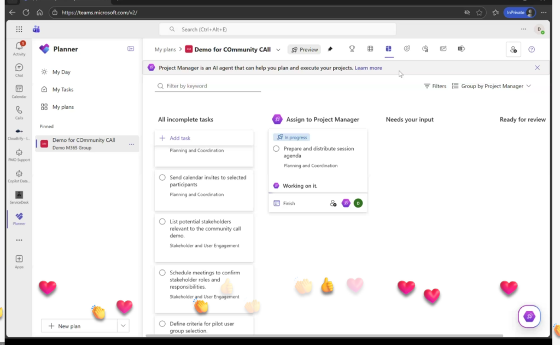Mark Prepare and distribute agenda complete
560x345 pixels.
point(276,148)
